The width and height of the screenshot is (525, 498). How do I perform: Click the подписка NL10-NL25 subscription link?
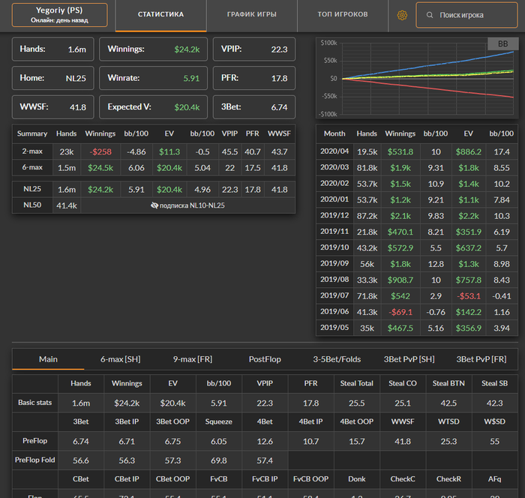click(x=192, y=205)
